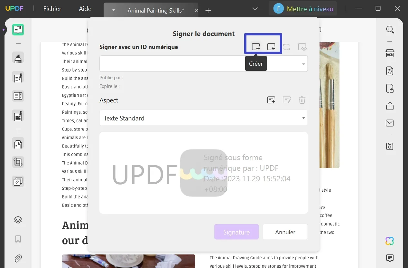Open the Aide menu
The width and height of the screenshot is (408, 268).
[x=85, y=9]
